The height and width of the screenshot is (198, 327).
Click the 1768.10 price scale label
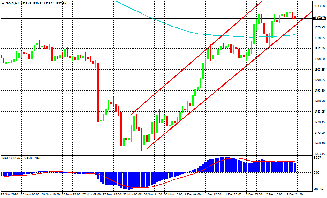(x=319, y=143)
